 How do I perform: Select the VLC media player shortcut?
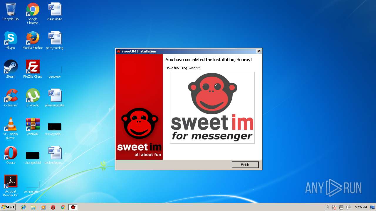(11, 129)
